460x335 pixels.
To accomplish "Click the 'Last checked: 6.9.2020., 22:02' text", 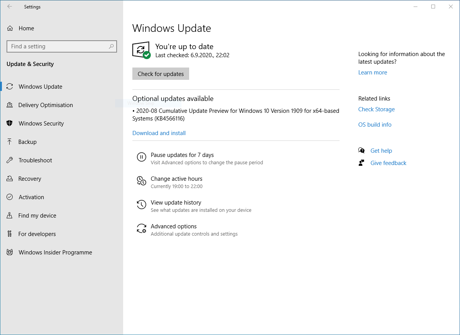I will pyautogui.click(x=193, y=55).
